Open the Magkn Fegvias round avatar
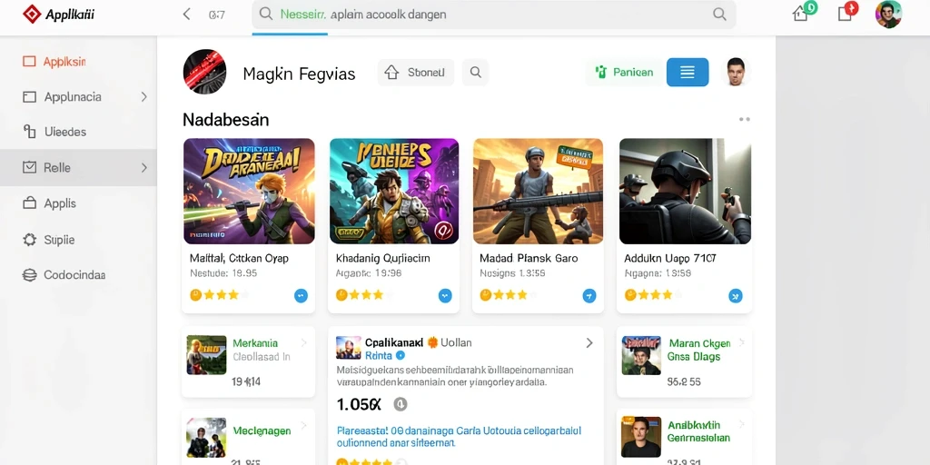The image size is (930, 465). (204, 72)
